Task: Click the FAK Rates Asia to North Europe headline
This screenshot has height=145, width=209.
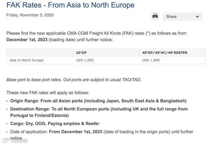Action: (70, 5)
